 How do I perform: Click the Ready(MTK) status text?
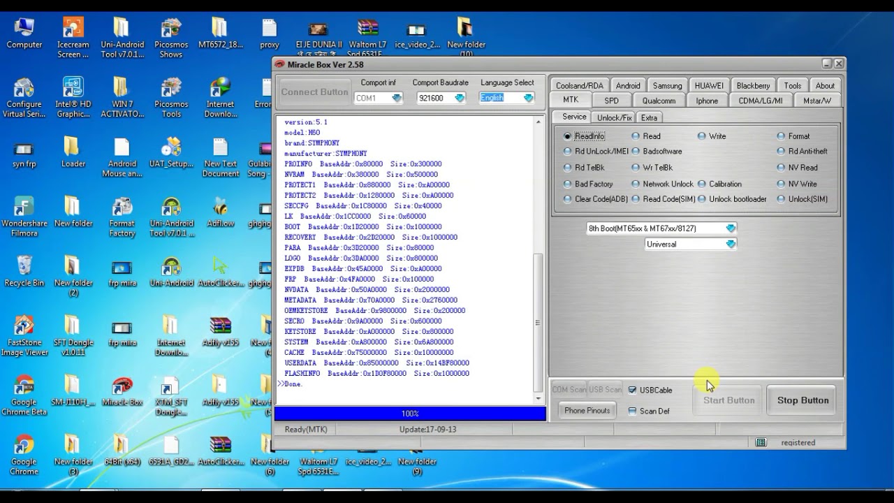pyautogui.click(x=306, y=430)
